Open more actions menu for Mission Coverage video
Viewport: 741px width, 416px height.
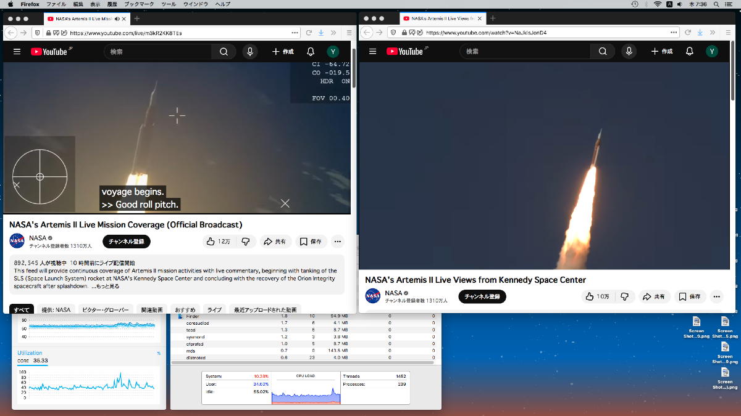[x=337, y=242]
